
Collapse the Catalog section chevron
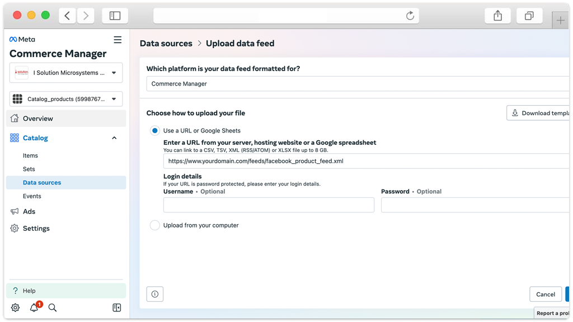114,138
